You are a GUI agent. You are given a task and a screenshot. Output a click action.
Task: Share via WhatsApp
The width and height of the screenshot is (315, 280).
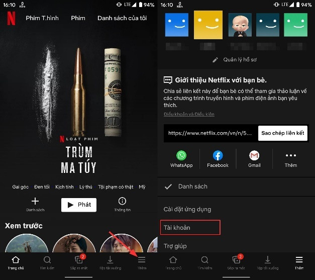tap(181, 159)
